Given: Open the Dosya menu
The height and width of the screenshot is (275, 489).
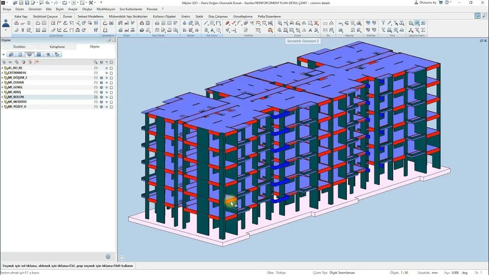Looking at the screenshot, I should (7, 9).
